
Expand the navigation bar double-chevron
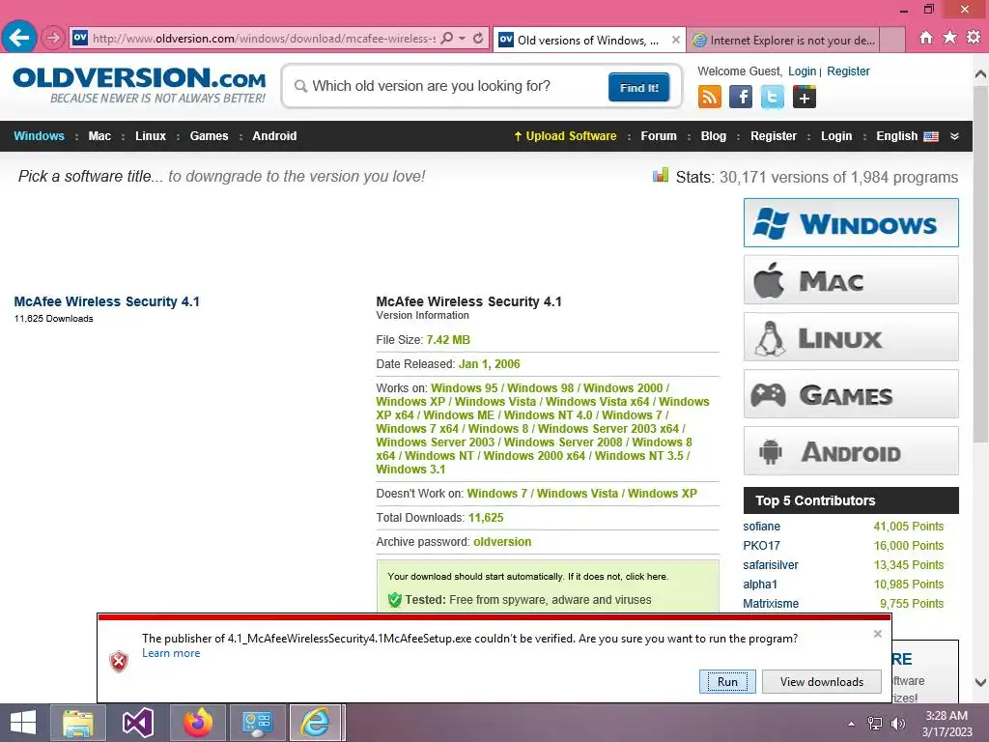pyautogui.click(x=954, y=136)
